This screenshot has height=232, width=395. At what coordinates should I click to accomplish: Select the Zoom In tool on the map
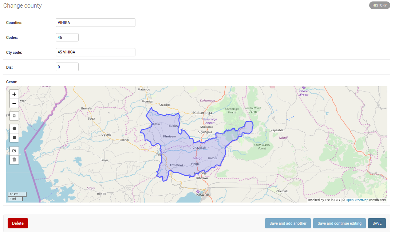pyautogui.click(x=14, y=94)
